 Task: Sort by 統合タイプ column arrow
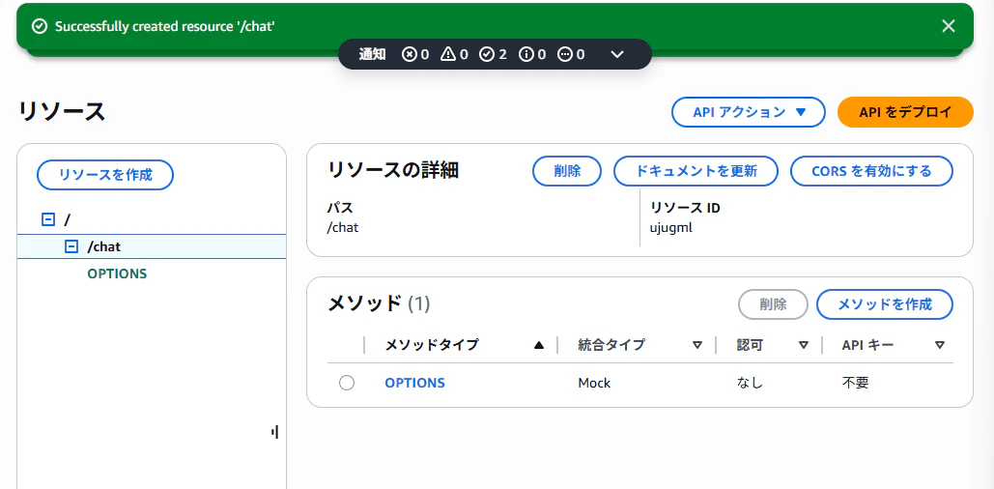[x=697, y=345]
